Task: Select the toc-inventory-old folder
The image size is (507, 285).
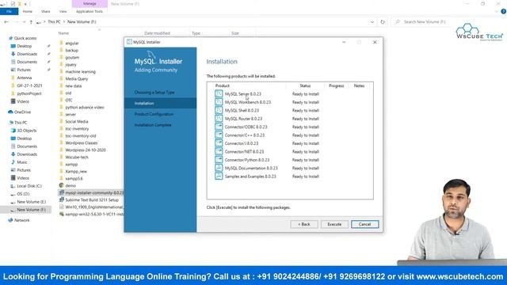Action: pos(81,135)
